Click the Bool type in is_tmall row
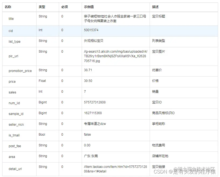220x177 pixels. pyautogui.click(x=42, y=135)
